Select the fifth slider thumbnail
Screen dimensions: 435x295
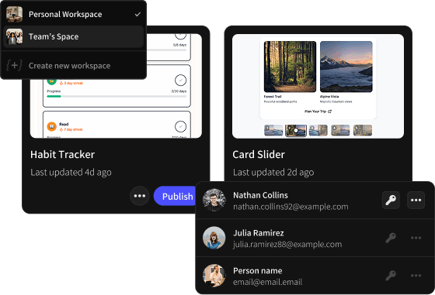coord(363,131)
